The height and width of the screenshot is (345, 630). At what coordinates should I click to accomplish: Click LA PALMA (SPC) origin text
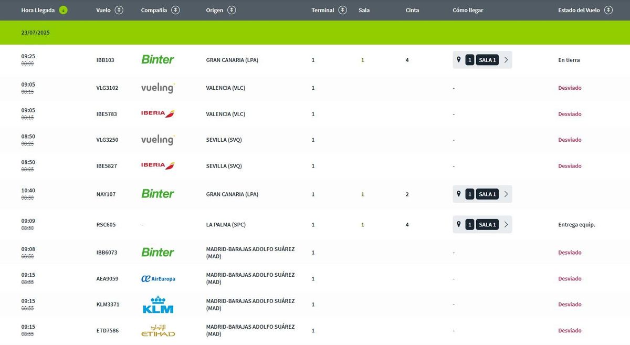227,225
